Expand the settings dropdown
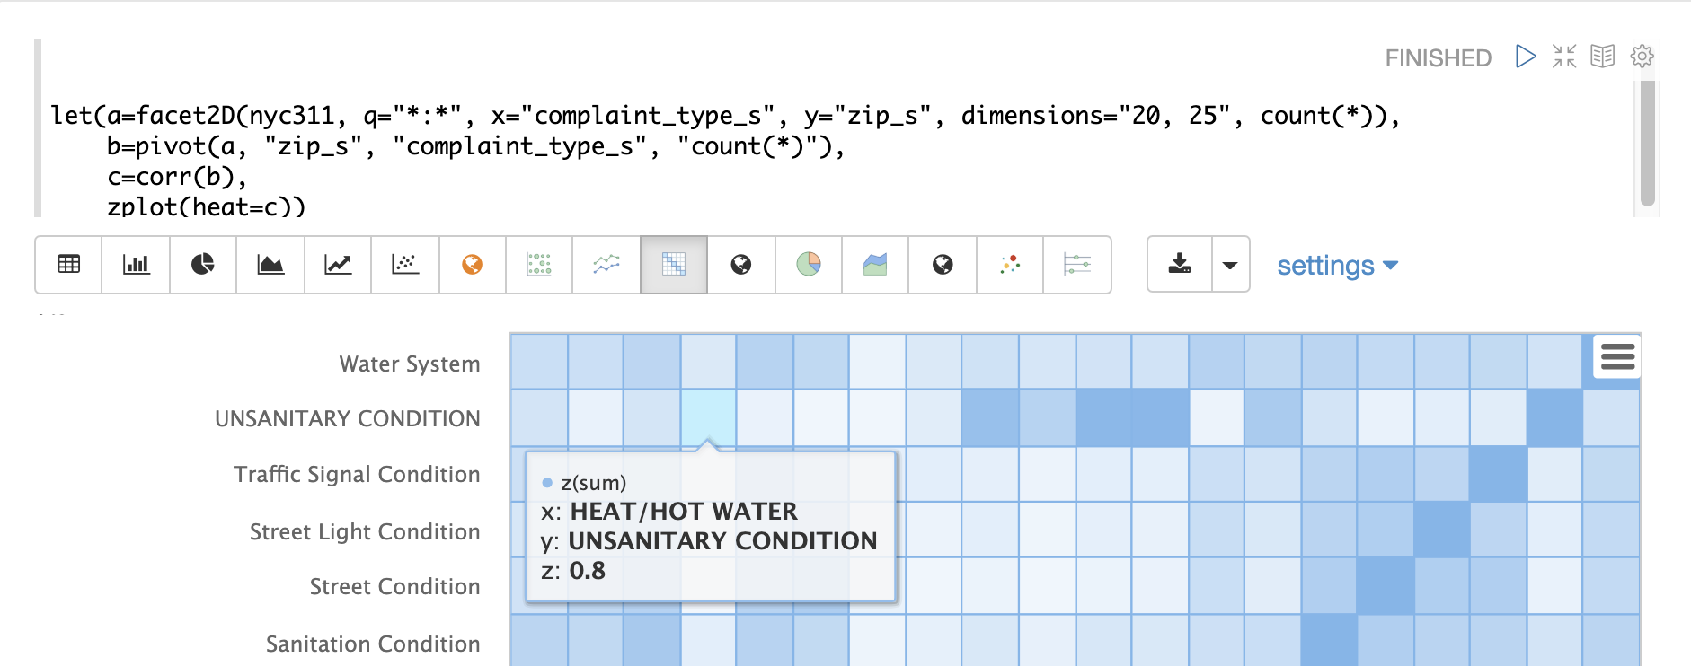 [x=1337, y=266]
